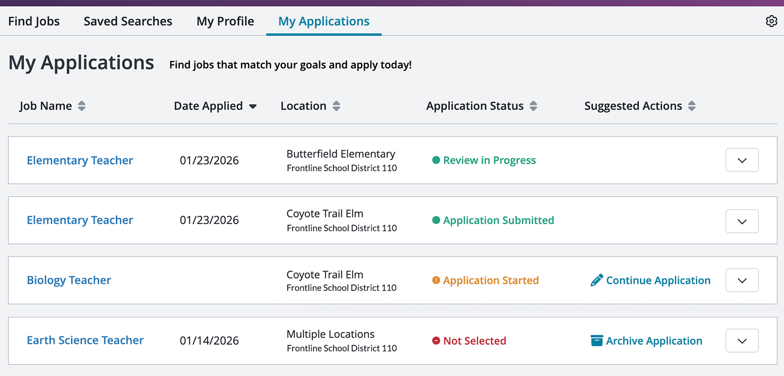The width and height of the screenshot is (784, 376).
Task: Expand the Butterfield Elementary application row
Action: click(742, 160)
